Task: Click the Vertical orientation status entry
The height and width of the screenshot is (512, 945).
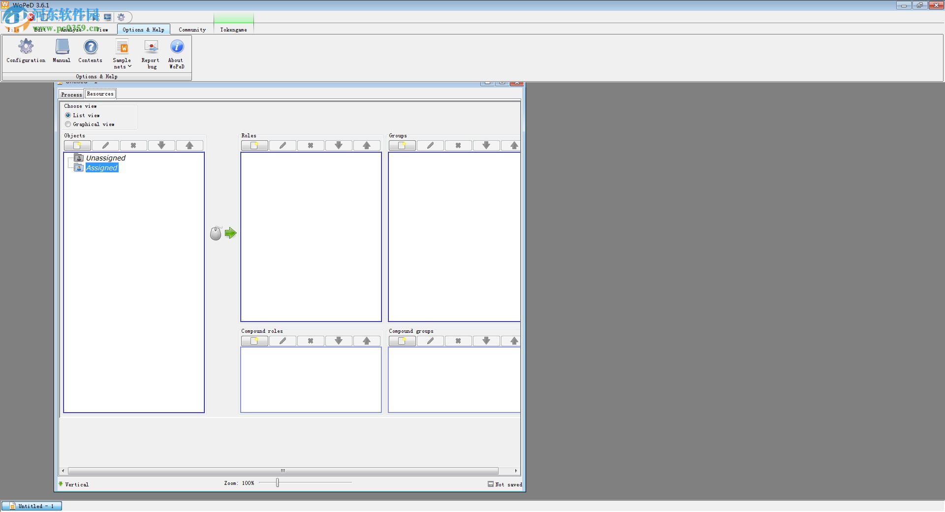Action: (x=74, y=484)
